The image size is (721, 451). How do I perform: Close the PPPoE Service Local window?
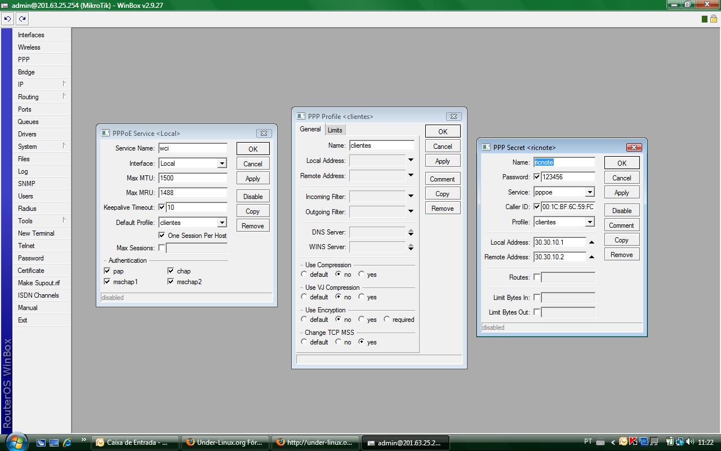pyautogui.click(x=264, y=133)
